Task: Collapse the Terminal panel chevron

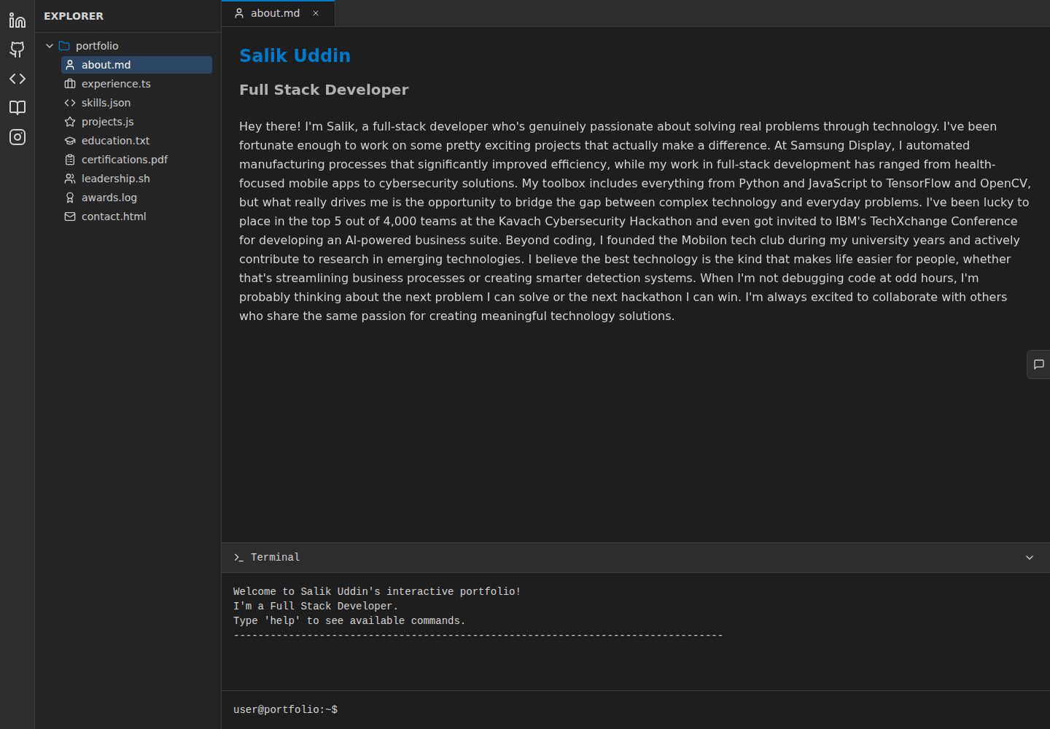Action: pyautogui.click(x=1030, y=558)
